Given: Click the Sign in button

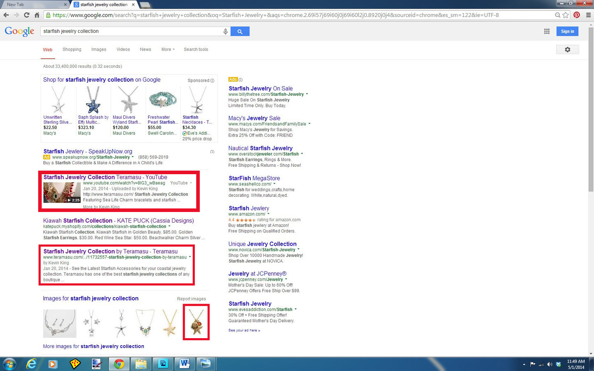Looking at the screenshot, I should point(567,31).
